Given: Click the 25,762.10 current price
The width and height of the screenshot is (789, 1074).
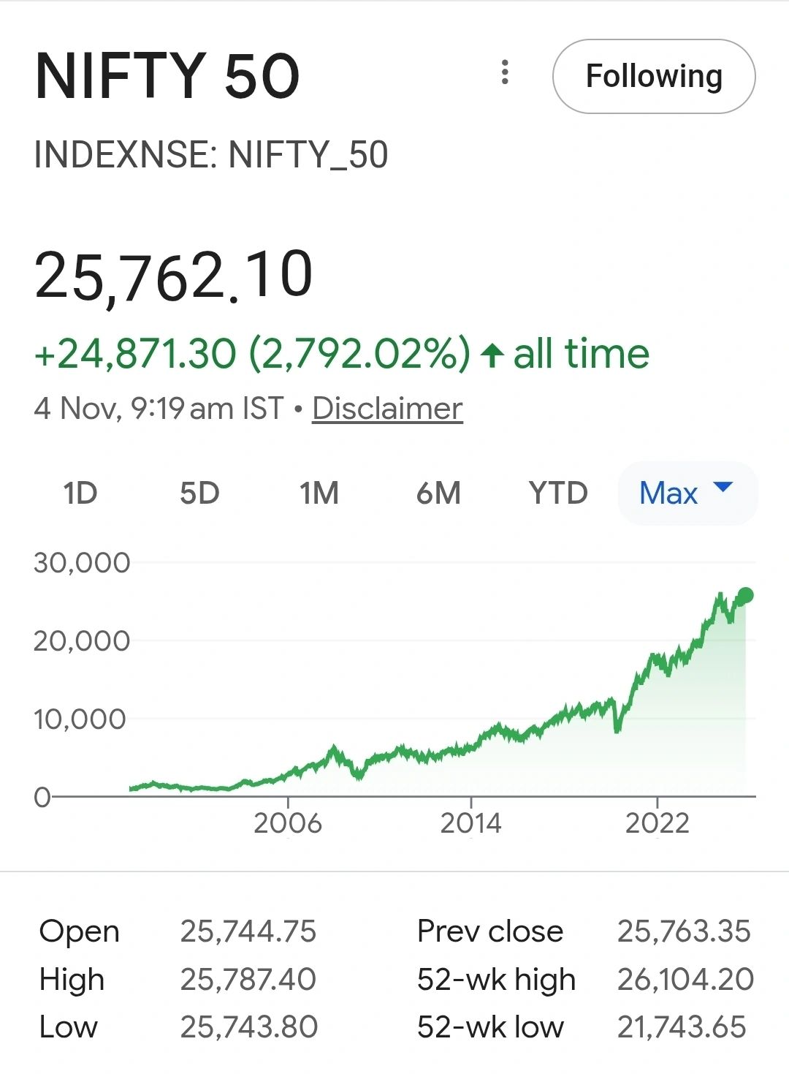Looking at the screenshot, I should (x=174, y=276).
